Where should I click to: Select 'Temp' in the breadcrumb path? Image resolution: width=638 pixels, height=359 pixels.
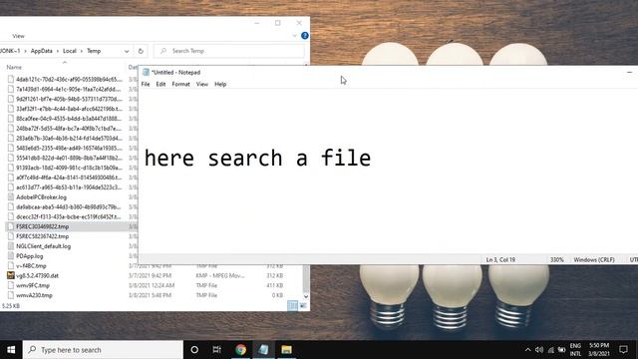pos(94,51)
